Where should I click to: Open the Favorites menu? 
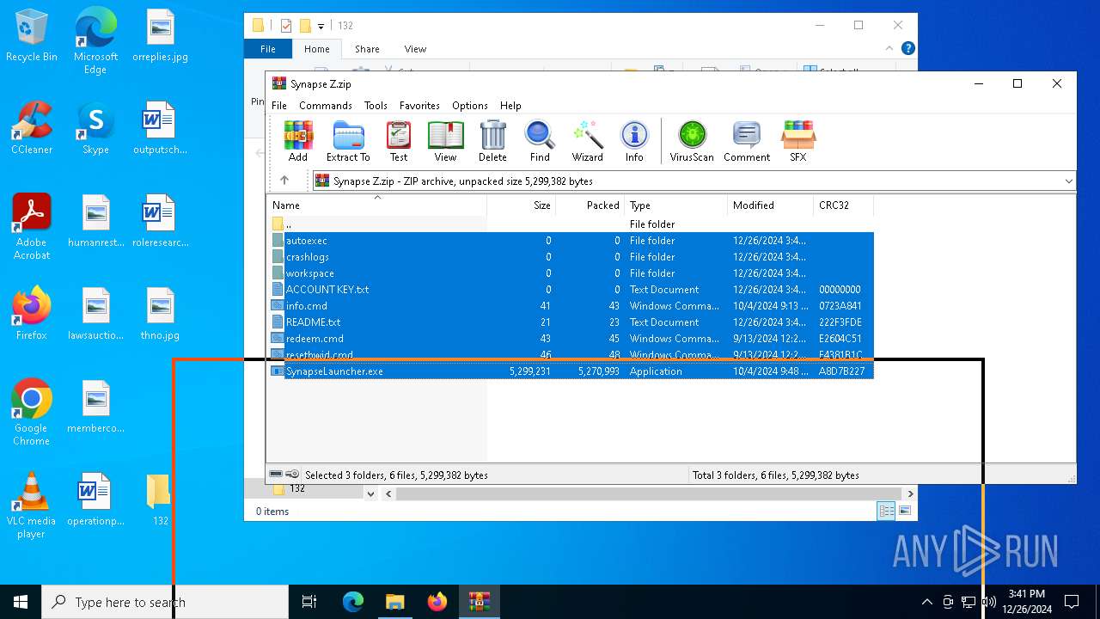[x=419, y=105]
